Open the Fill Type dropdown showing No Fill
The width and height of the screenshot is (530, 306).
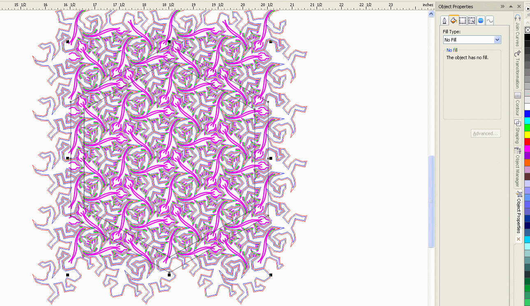tap(472, 40)
